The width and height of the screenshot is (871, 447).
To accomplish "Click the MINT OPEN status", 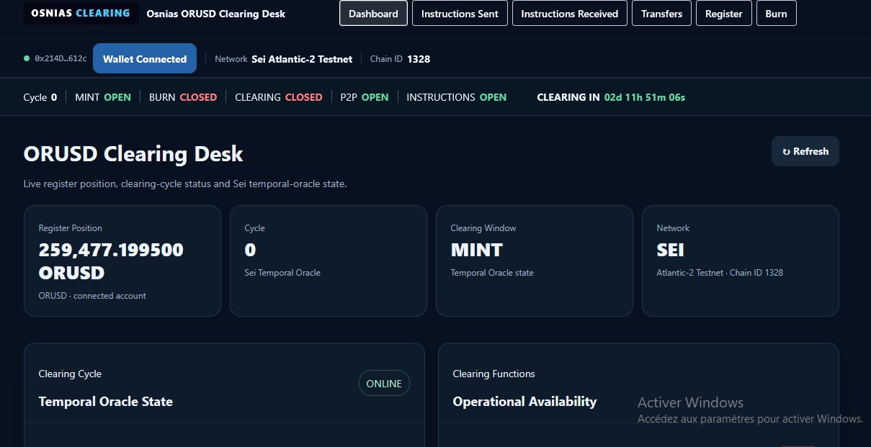I will pos(103,97).
